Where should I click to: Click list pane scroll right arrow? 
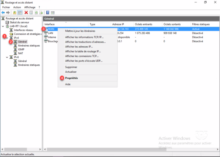(x=218, y=149)
